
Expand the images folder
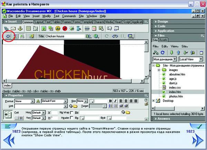[159, 70]
